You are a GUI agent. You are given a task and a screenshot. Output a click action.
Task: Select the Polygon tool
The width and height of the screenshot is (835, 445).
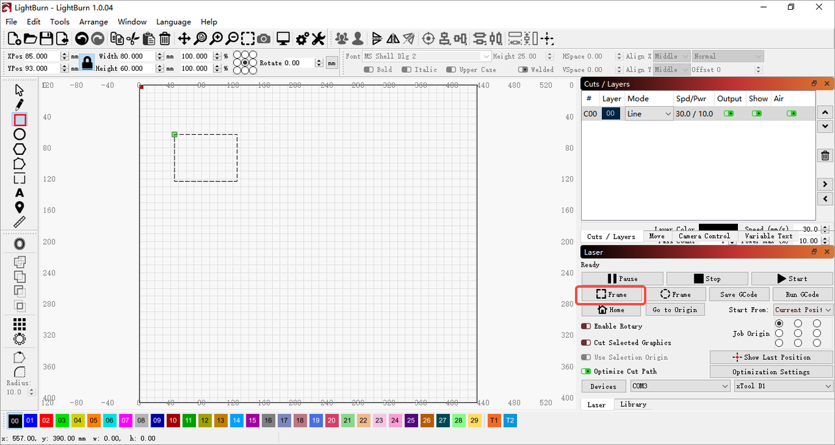click(x=20, y=149)
